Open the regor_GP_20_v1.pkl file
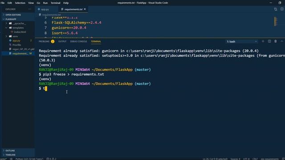The image size is (285, 160). (23, 49)
